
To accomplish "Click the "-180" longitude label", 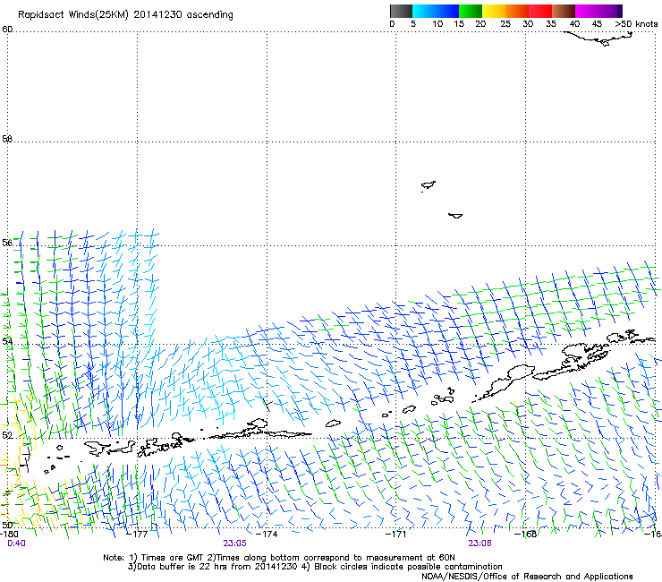I will pyautogui.click(x=9, y=534).
